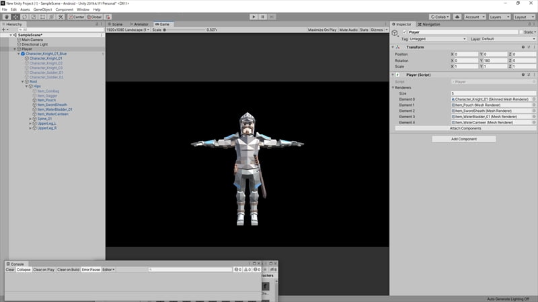Select Item_WaterCanteen in Hierarchy
This screenshot has width=538, height=302.
pos(52,114)
